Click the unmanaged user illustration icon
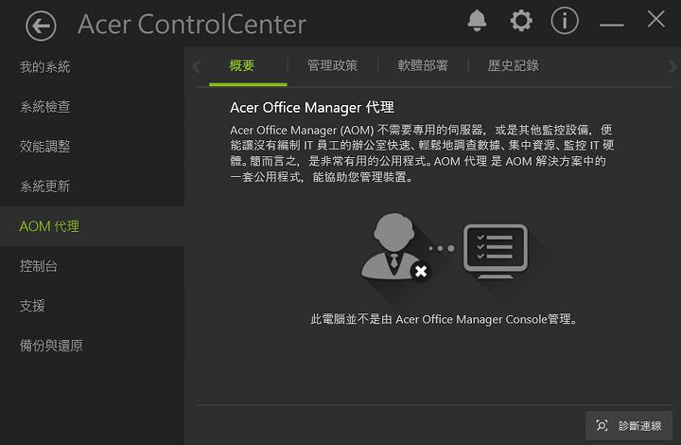The height and width of the screenshot is (445, 681). coord(394,247)
